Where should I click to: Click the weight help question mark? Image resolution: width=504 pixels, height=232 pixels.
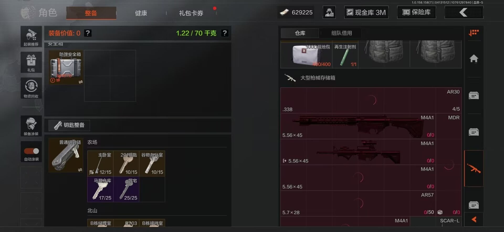click(x=224, y=33)
